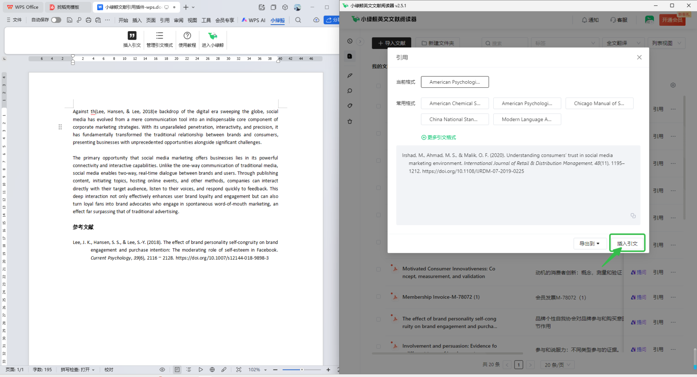697x377 pixels.
Task: Open the spell check (拼写检查) dropdown
Action: pos(78,370)
